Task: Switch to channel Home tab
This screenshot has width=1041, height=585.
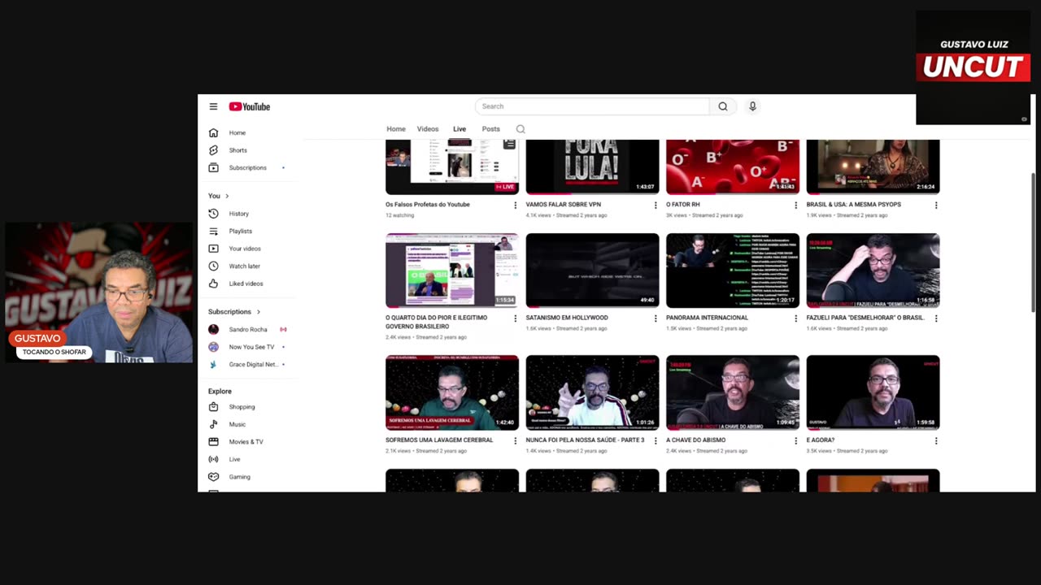Action: click(x=396, y=129)
